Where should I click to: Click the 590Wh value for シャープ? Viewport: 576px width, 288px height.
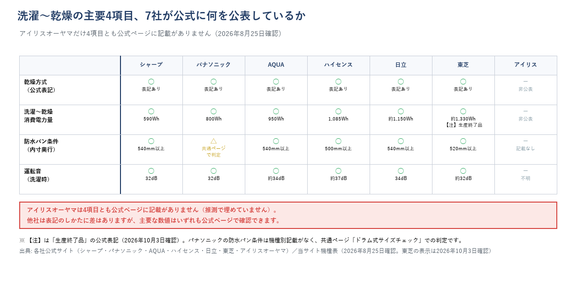151,119
